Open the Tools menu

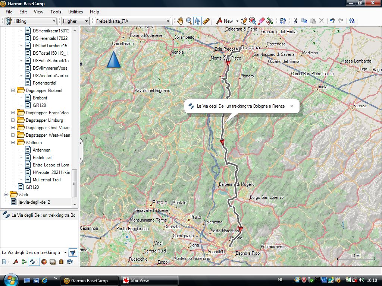tap(56, 12)
